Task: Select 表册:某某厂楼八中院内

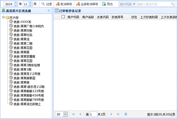Action: 29,26
